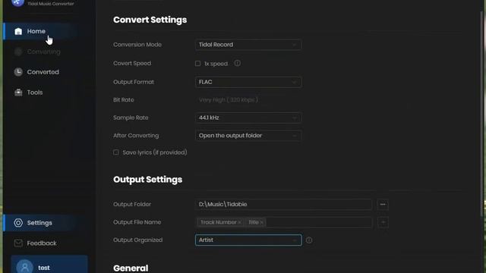The image size is (486, 273).
Task: Enable the 1x speed checkbox
Action: tap(197, 64)
